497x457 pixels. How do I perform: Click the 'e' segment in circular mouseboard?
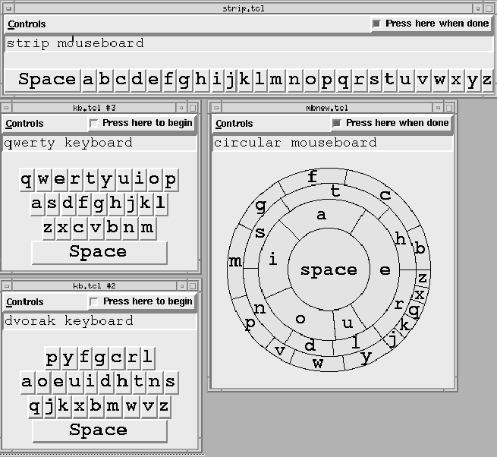coord(385,270)
